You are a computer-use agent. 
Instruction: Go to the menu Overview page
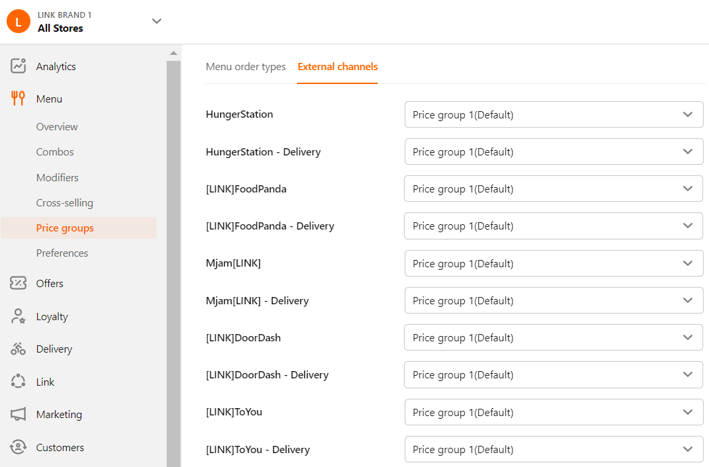[x=57, y=126]
